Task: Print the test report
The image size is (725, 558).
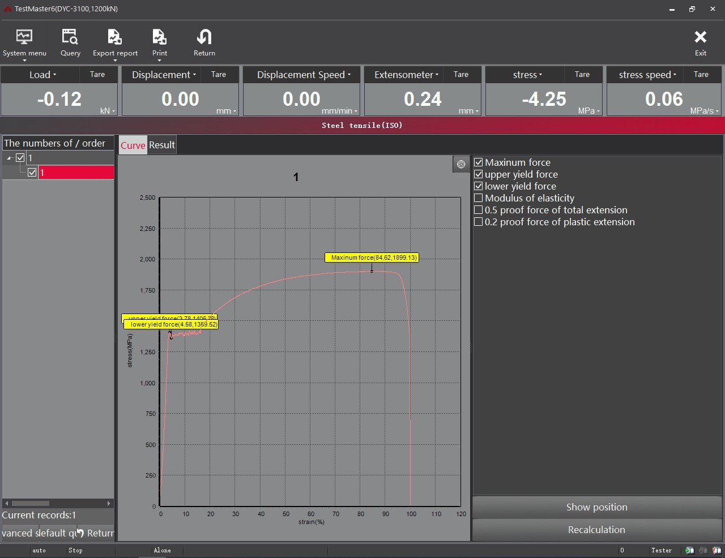Action: tap(159, 42)
